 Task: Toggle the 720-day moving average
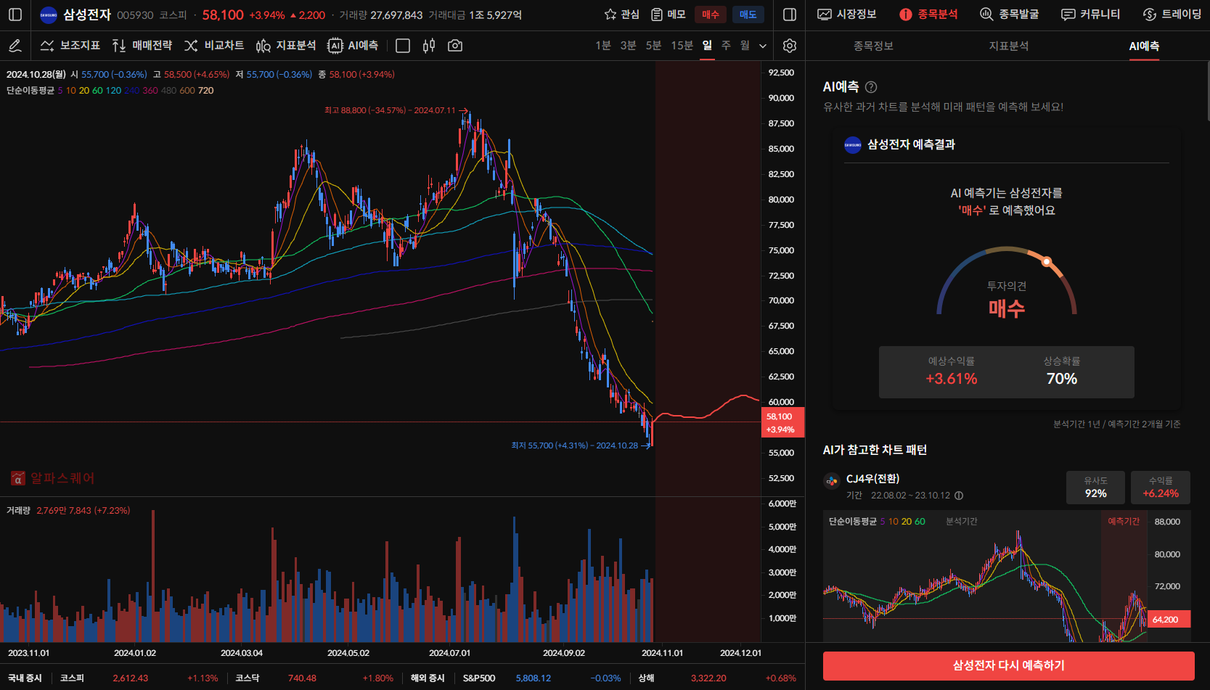pyautogui.click(x=206, y=91)
